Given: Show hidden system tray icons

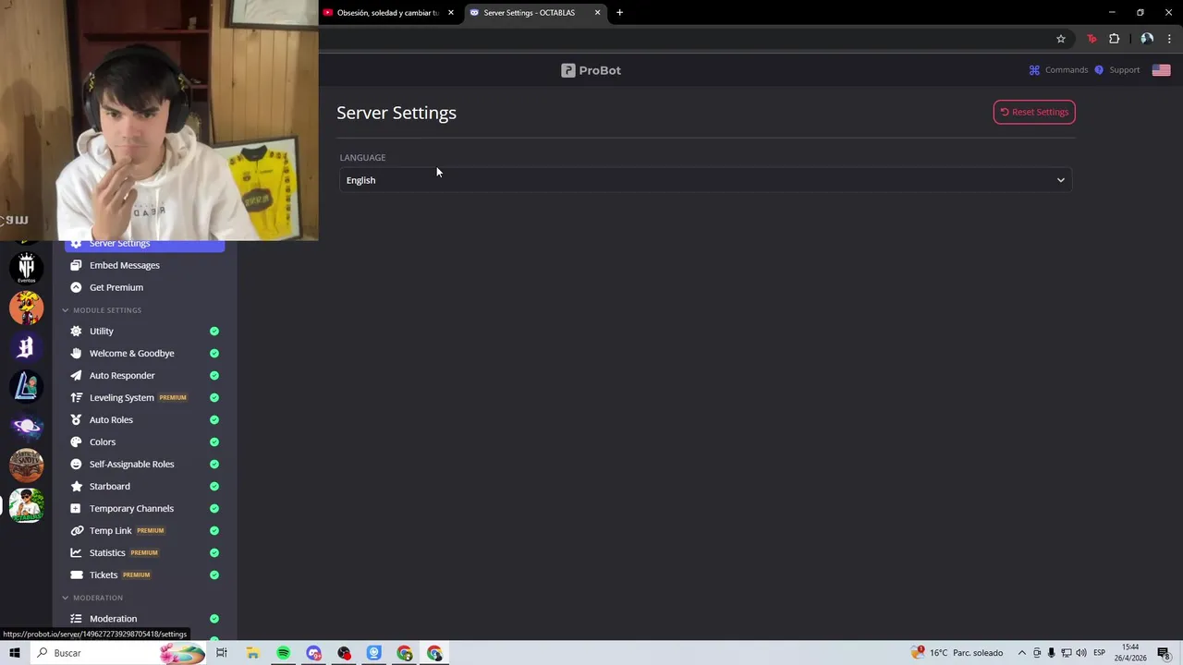Looking at the screenshot, I should coord(1021,653).
